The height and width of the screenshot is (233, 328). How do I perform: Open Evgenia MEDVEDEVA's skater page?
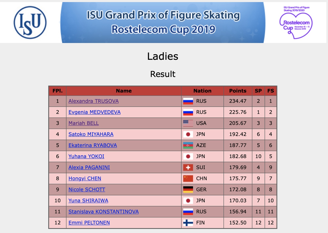click(94, 112)
